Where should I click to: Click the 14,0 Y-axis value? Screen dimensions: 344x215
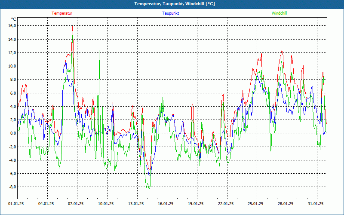tap(12, 39)
